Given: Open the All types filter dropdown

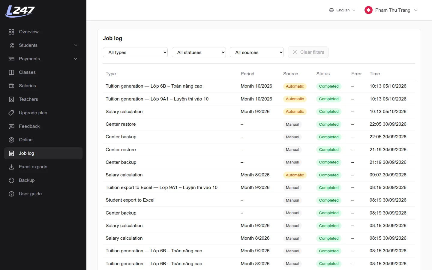Looking at the screenshot, I should [x=135, y=52].
